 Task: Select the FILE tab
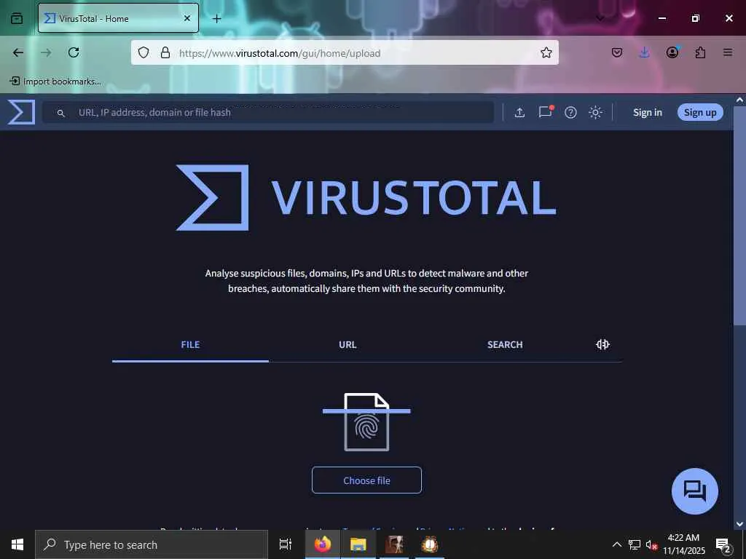[190, 344]
